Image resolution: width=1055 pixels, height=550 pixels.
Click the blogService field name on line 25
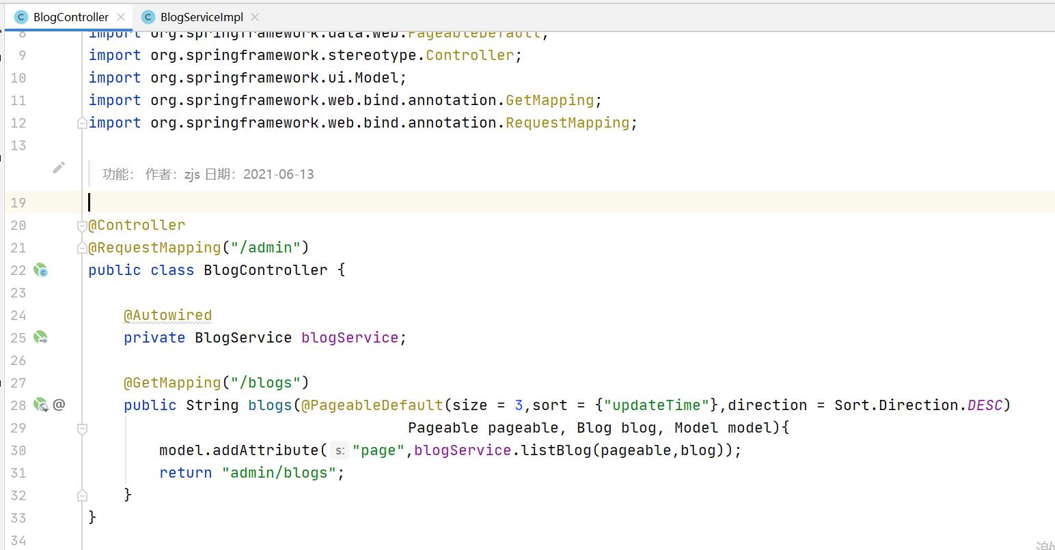point(350,338)
